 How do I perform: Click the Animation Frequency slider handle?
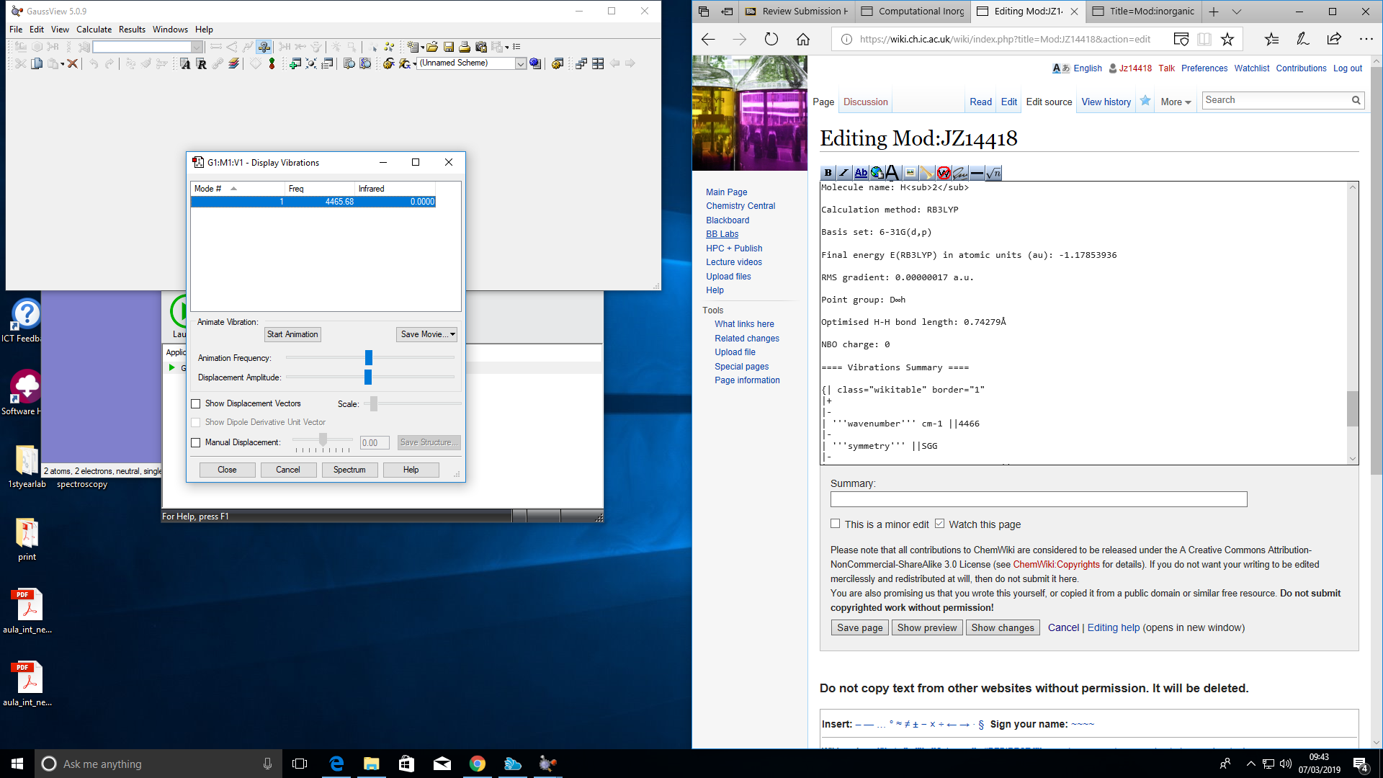coord(369,358)
